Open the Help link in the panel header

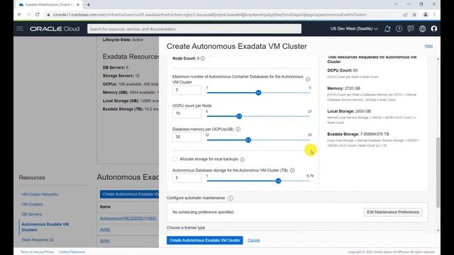(x=428, y=46)
